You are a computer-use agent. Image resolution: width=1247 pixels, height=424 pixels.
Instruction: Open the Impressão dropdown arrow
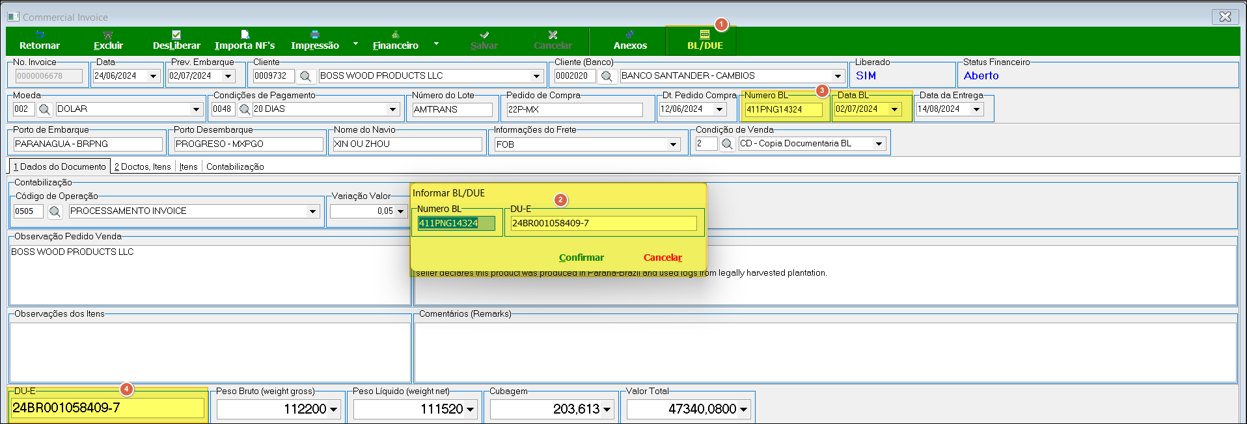355,44
